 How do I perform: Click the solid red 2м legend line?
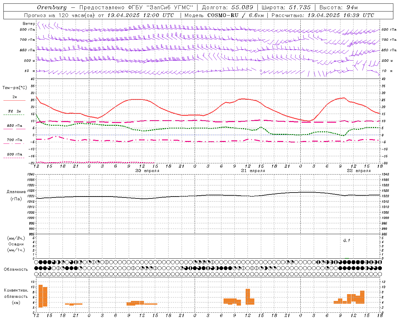pyautogui.click(x=14, y=100)
